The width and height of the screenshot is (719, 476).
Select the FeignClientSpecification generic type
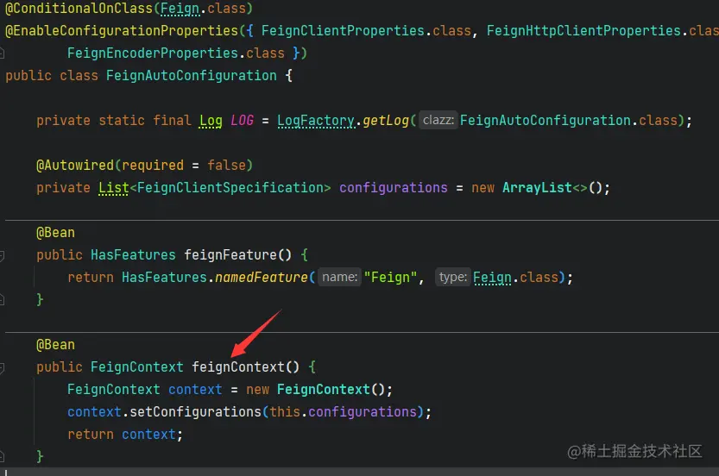[x=230, y=188]
